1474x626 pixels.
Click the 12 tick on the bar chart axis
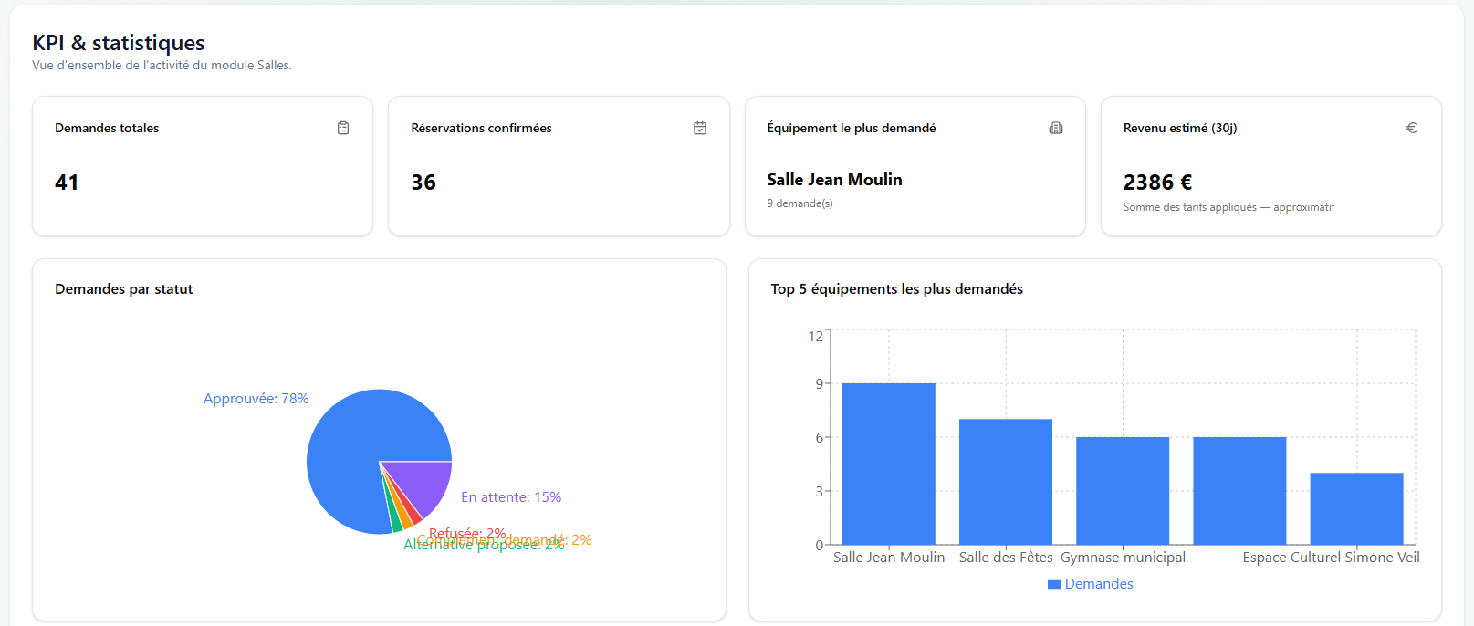[x=815, y=336]
